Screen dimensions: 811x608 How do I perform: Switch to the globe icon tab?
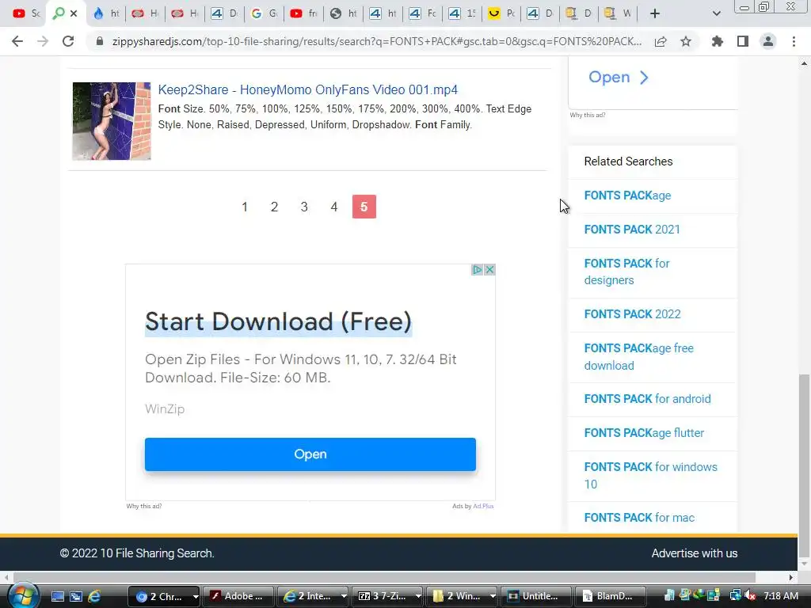coord(344,13)
